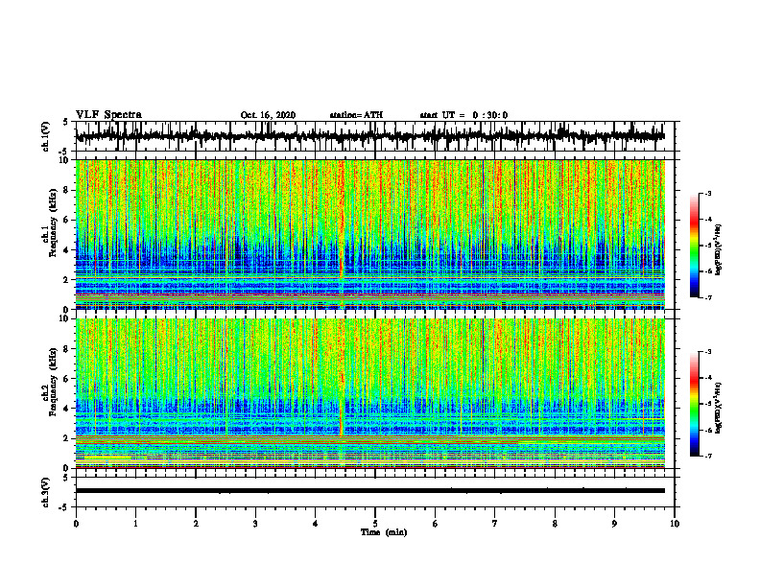Click time axis tick label "9"
Screen dimensions: 760x587
click(614, 524)
